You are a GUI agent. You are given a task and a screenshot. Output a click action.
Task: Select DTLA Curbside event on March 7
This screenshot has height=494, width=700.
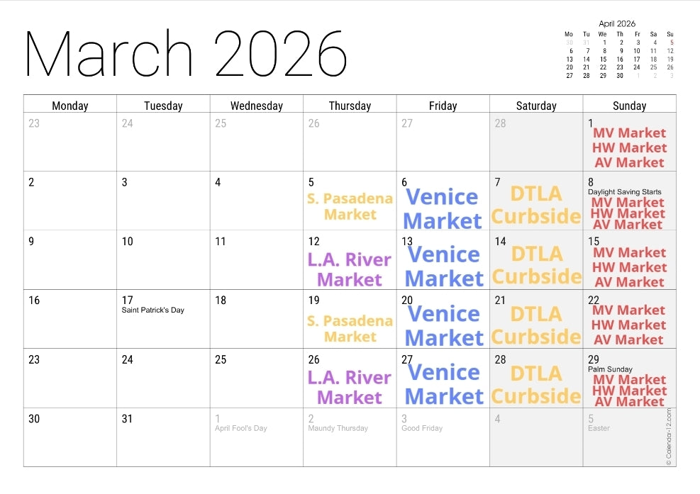(536, 205)
